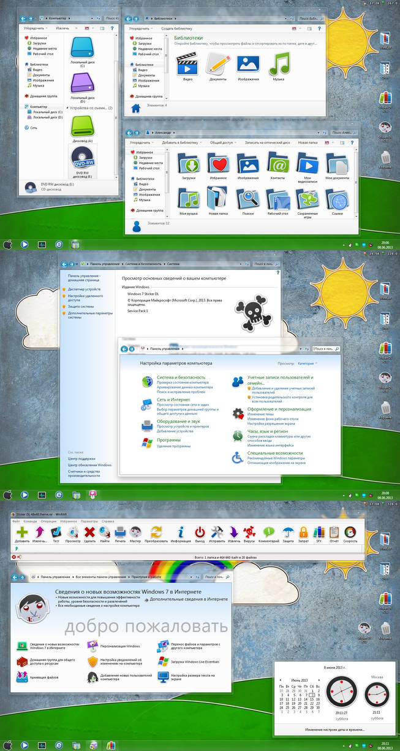
Task: Open Система и безопасность category link
Action: coord(181,377)
